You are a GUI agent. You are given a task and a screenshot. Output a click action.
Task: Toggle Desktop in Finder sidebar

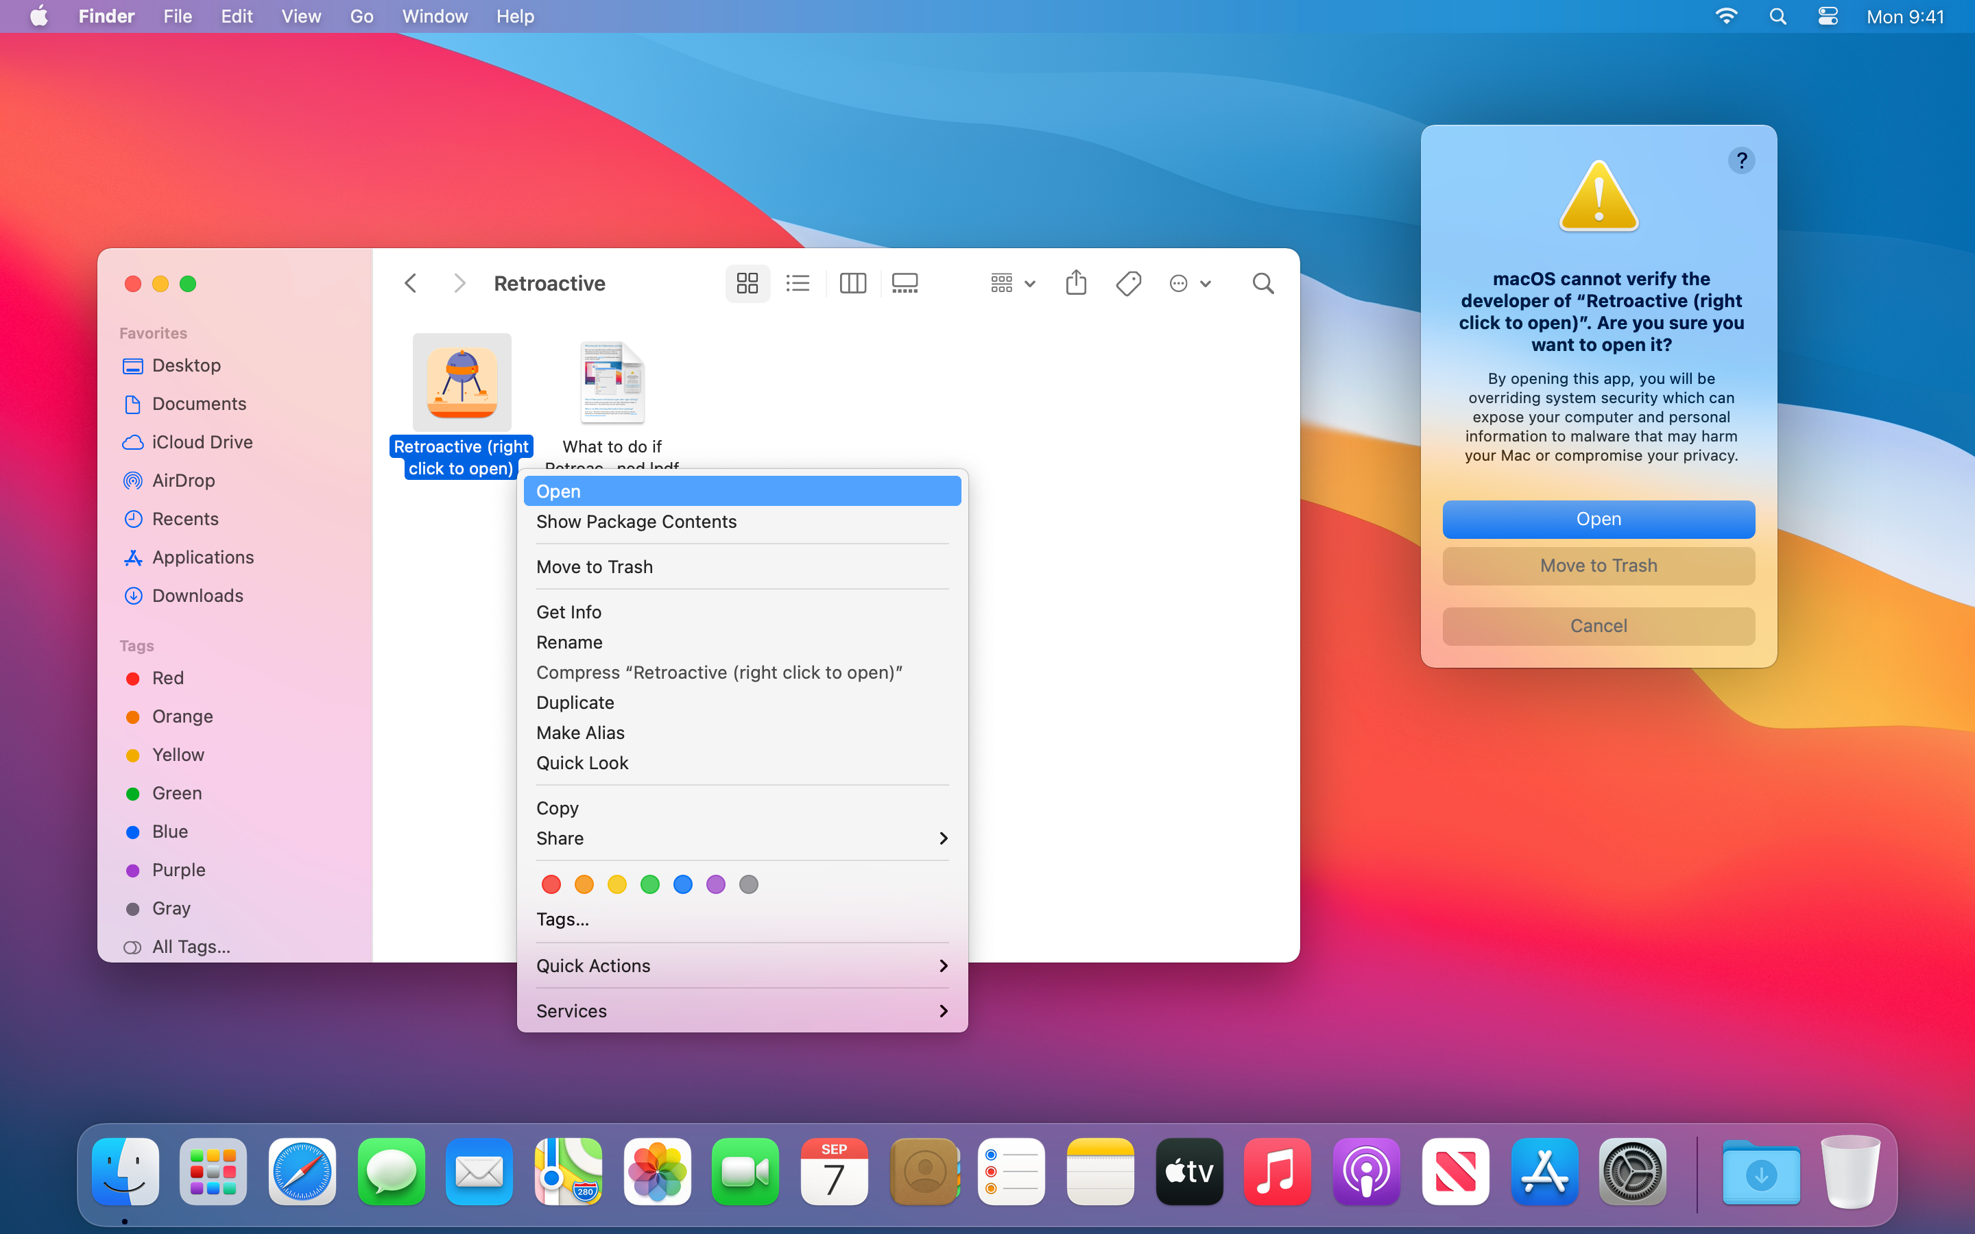tap(187, 365)
